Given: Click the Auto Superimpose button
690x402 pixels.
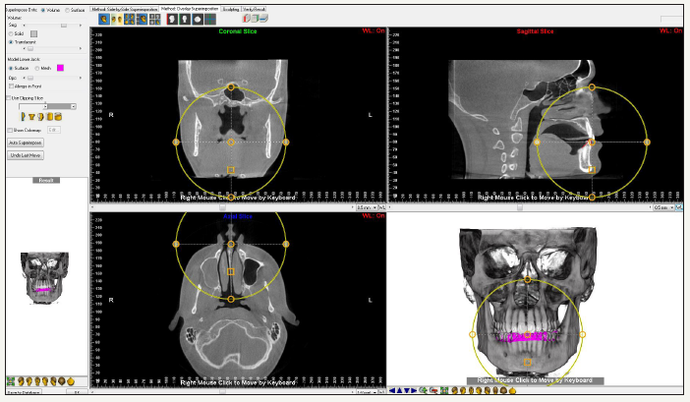Looking at the screenshot, I should point(27,143).
